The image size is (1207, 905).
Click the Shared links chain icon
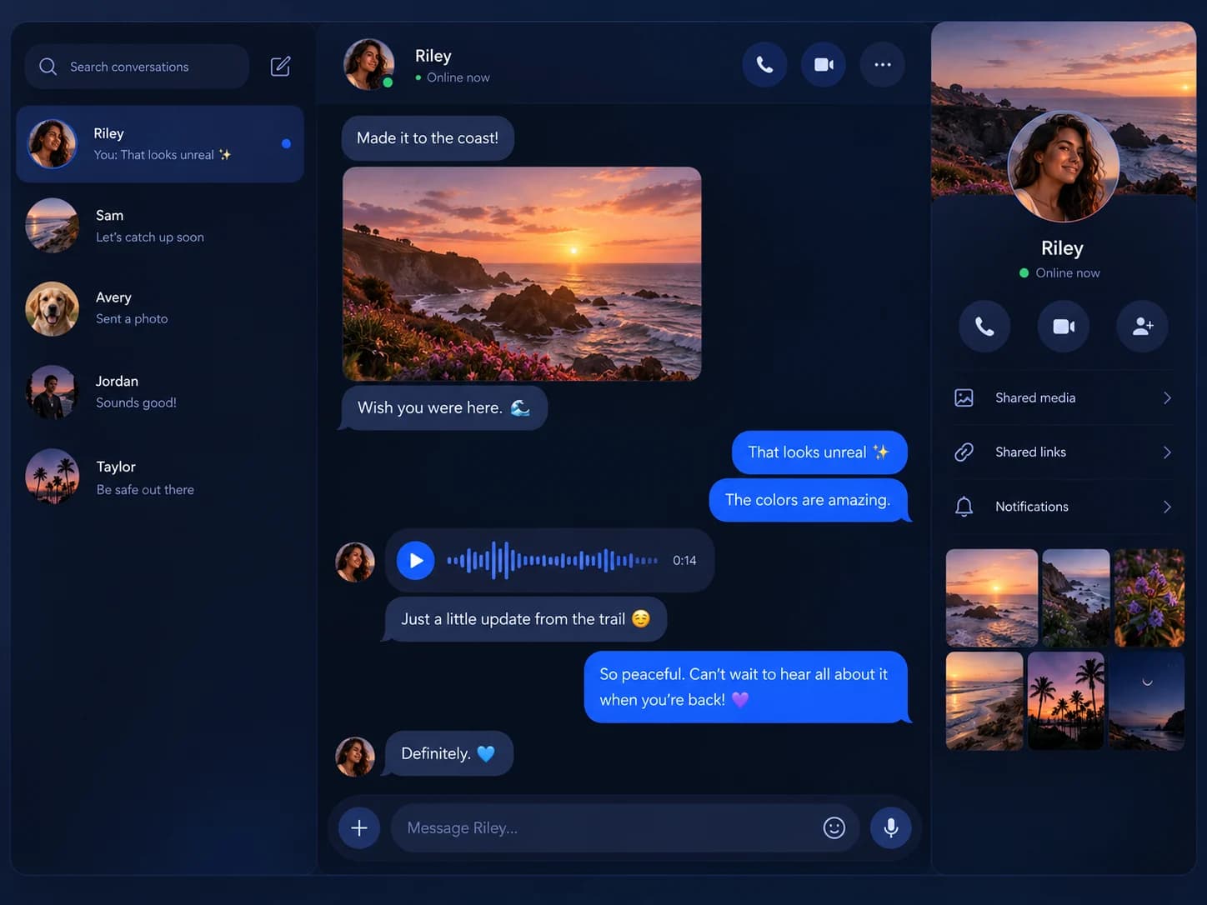point(964,452)
